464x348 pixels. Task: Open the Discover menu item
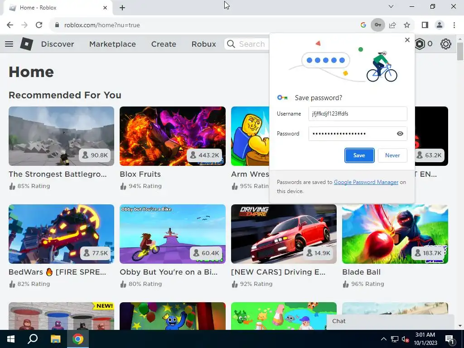point(58,44)
